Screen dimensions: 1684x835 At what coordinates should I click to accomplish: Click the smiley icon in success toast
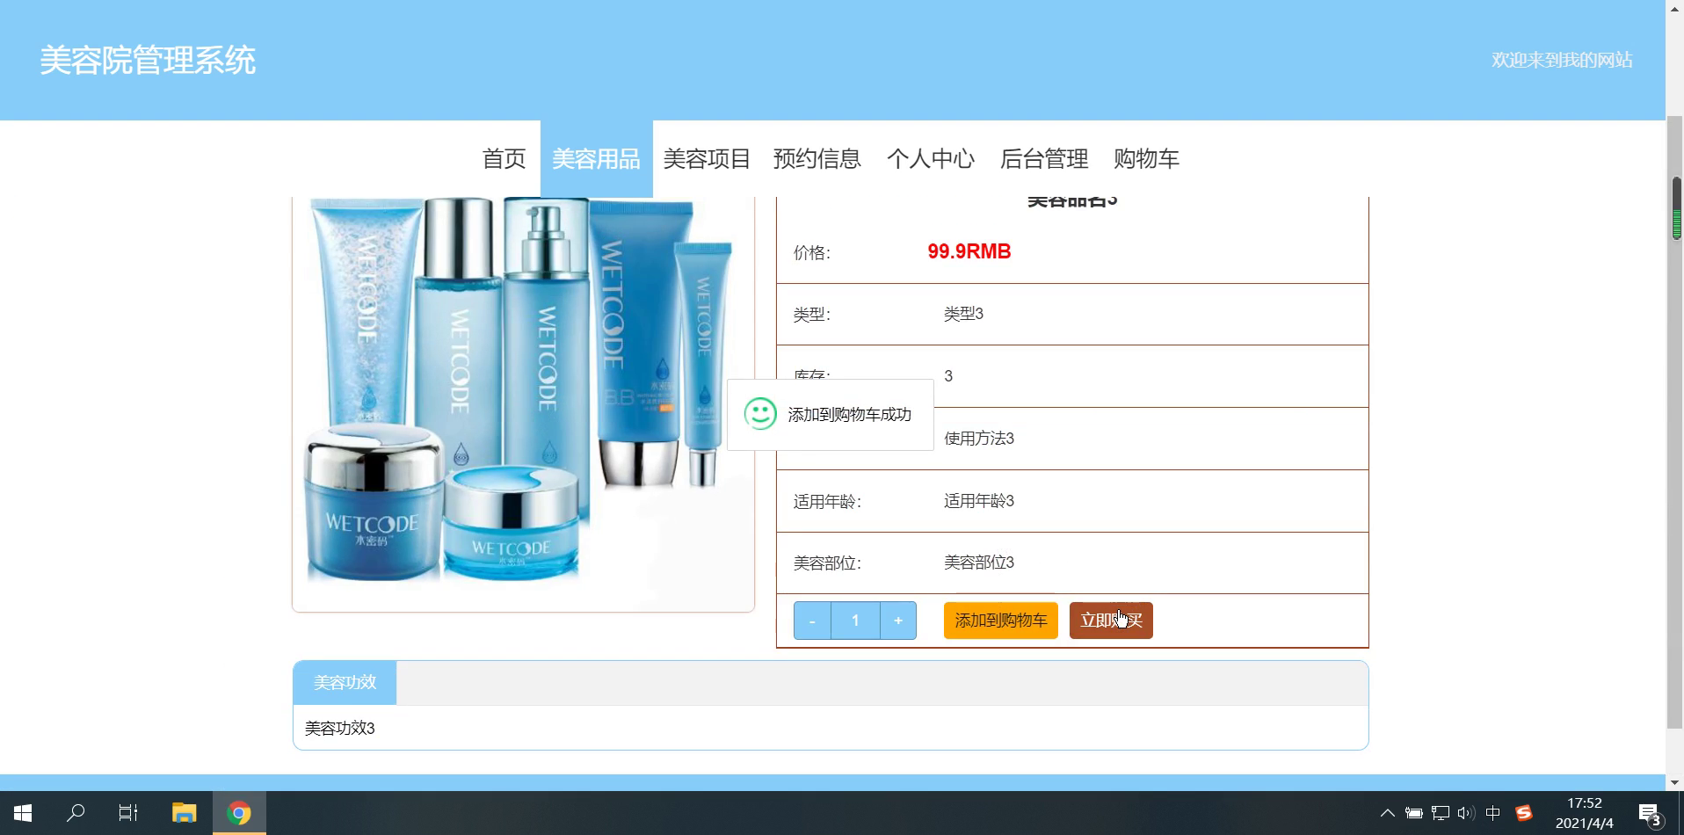click(760, 414)
